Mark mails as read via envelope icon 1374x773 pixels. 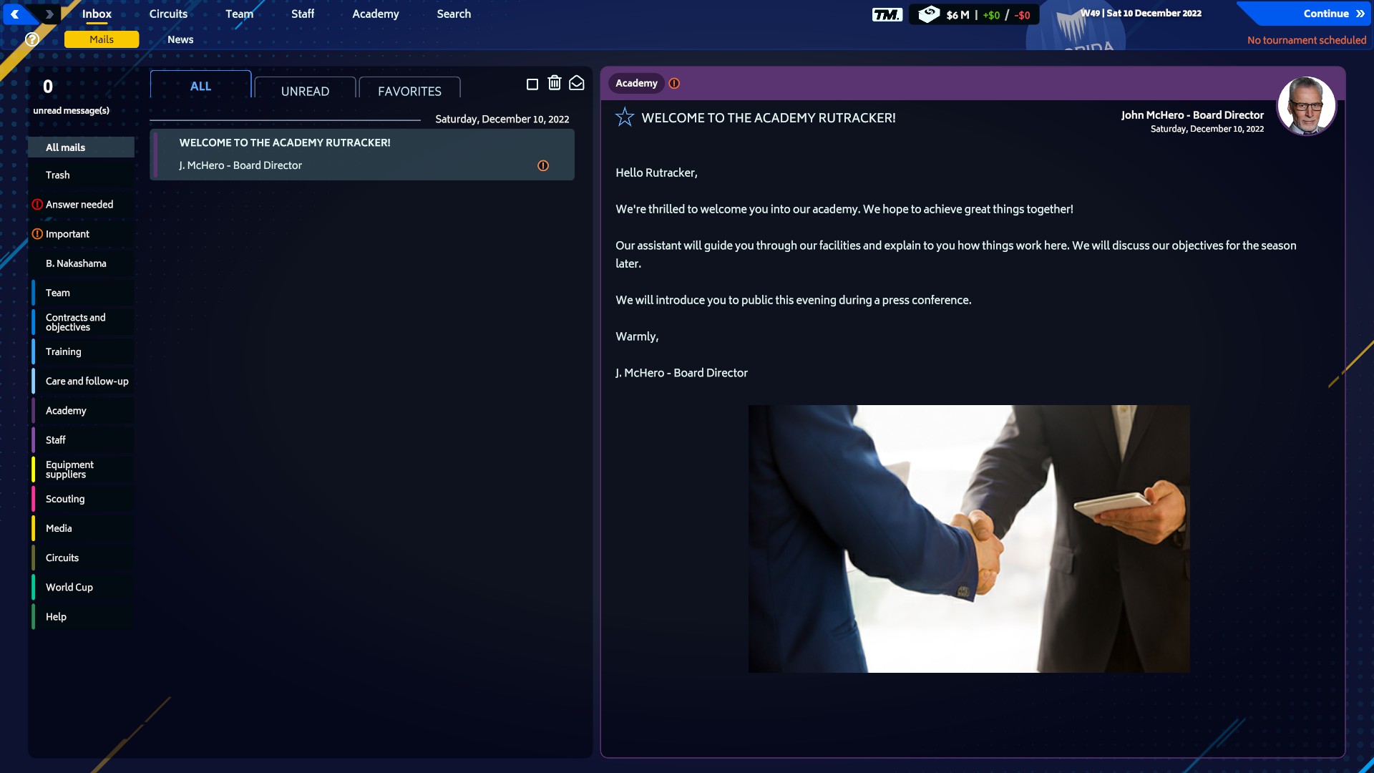[577, 83]
